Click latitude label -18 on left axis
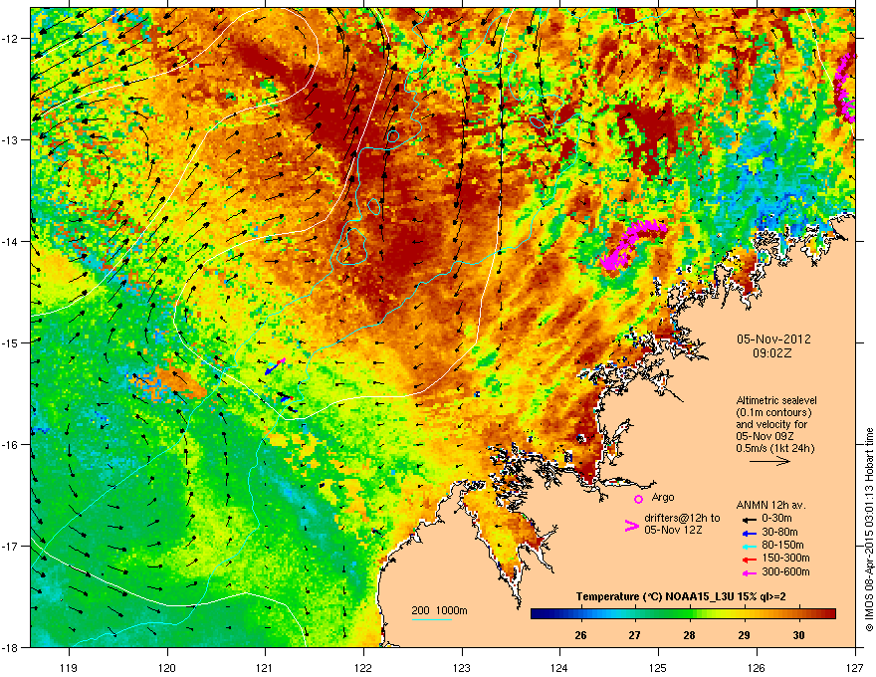This screenshot has width=876, height=677. tap(10, 647)
